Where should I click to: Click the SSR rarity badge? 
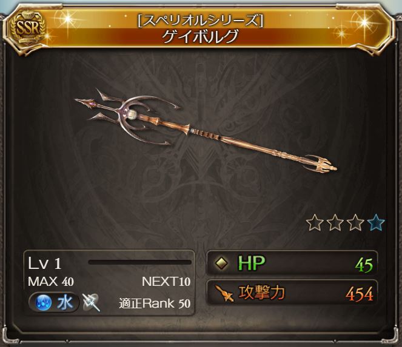[x=27, y=28]
